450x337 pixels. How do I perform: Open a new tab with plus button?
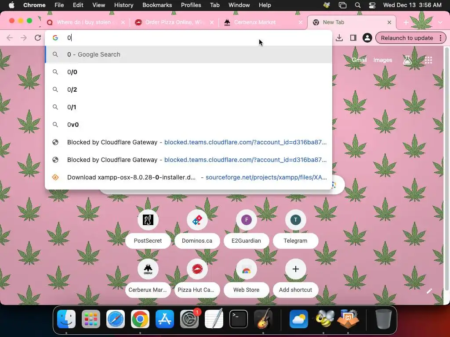[406, 22]
